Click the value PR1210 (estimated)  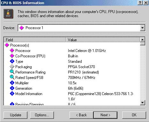[83, 72]
